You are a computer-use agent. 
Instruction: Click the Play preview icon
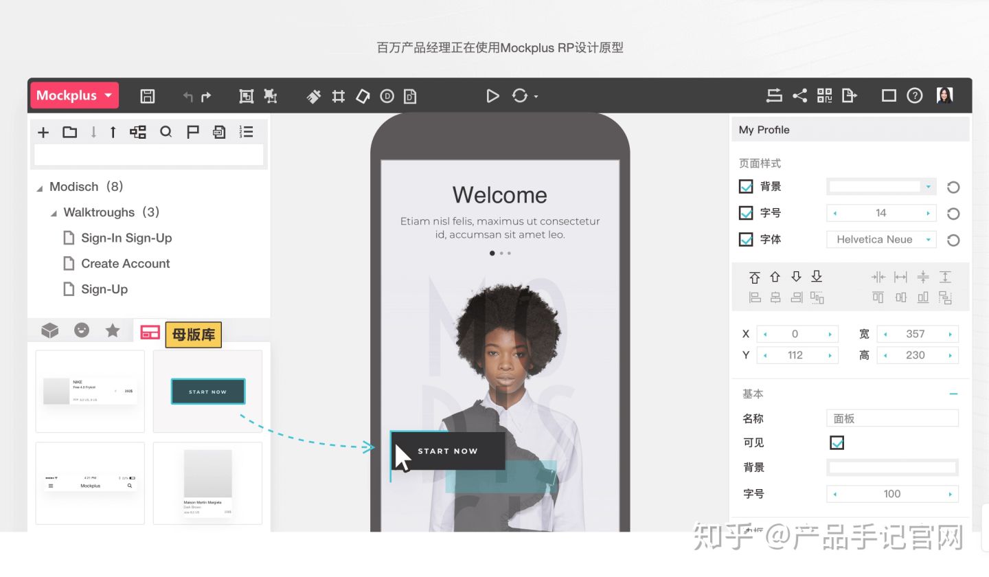492,96
